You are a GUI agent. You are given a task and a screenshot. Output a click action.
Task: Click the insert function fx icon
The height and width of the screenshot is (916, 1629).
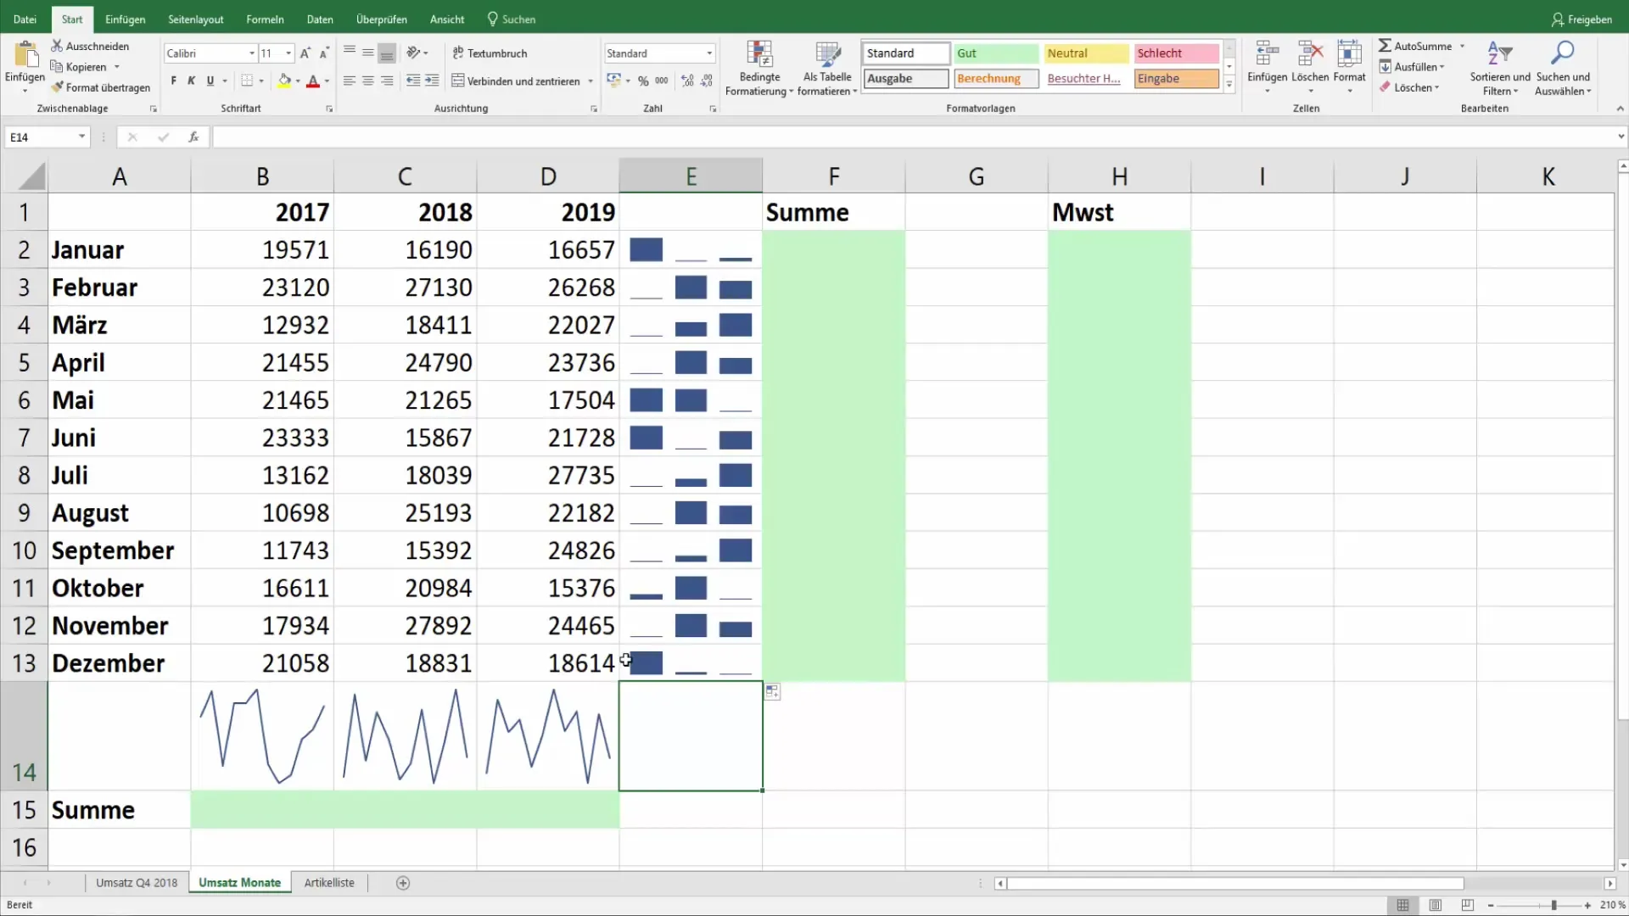[x=193, y=137]
